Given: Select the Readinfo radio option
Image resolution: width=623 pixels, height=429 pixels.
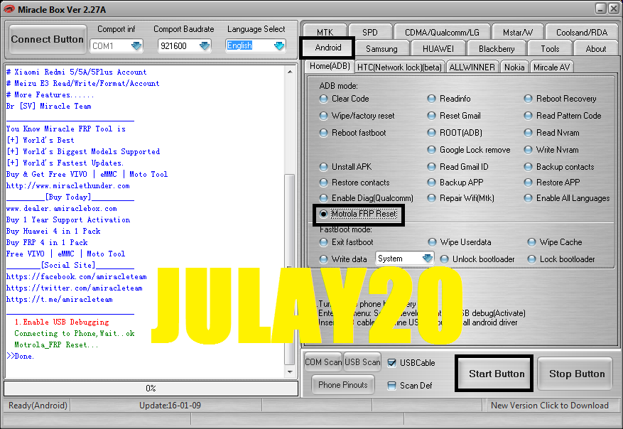Looking at the screenshot, I should click(x=431, y=99).
